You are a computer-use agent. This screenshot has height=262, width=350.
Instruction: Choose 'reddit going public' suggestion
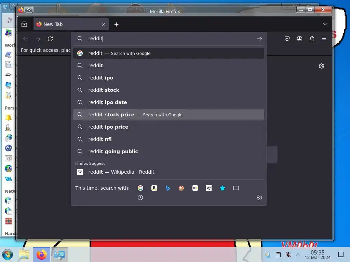[x=169, y=151]
